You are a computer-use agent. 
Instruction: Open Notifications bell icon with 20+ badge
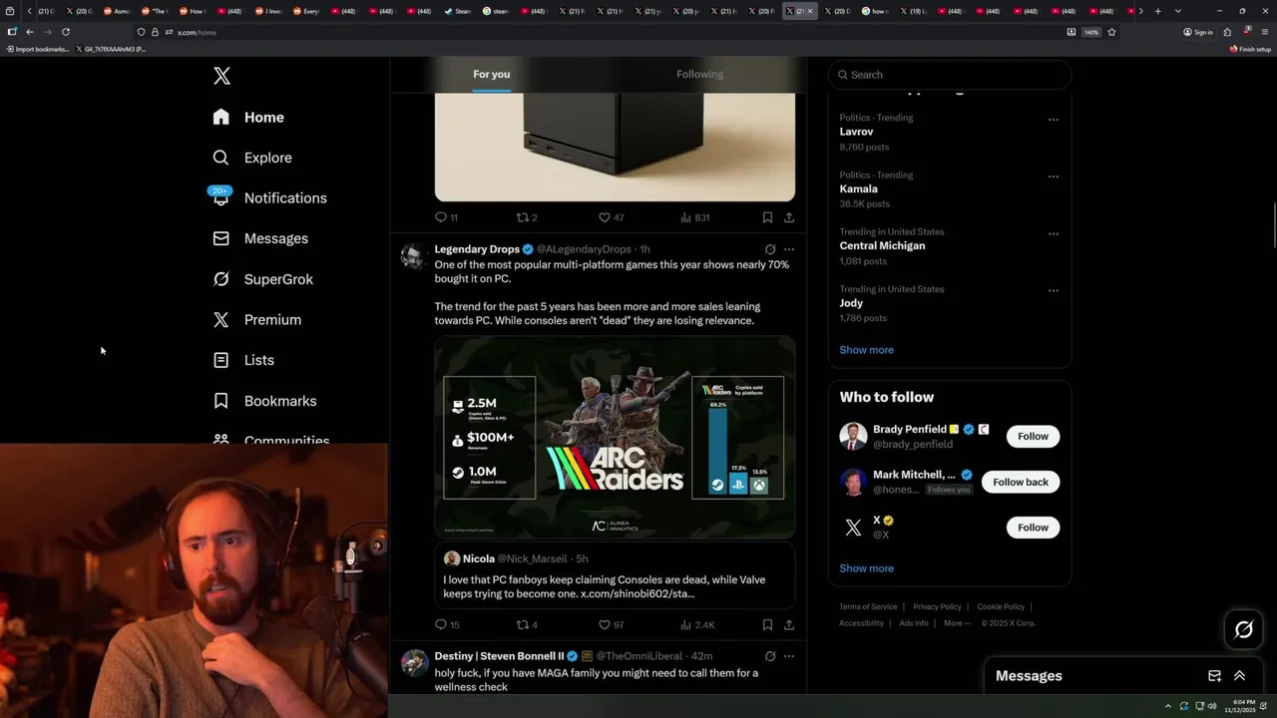click(220, 196)
